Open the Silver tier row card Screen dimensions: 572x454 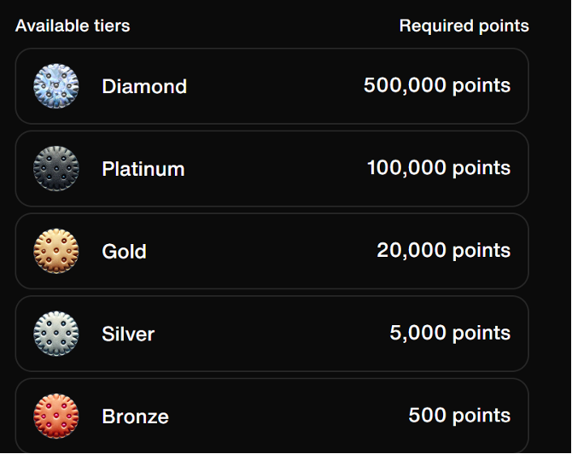pos(273,334)
